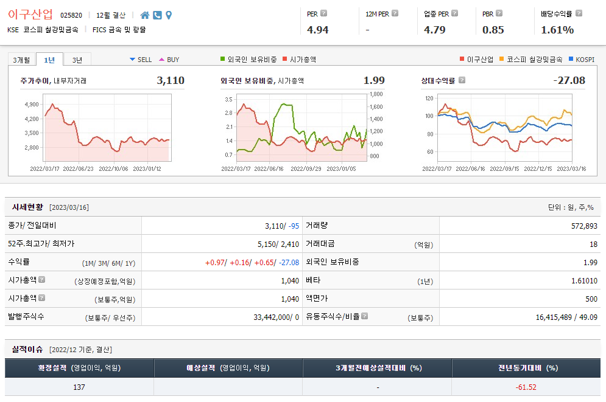This screenshot has width=606, height=402.
Task: Click the PER value 4.94
Action: click(x=318, y=30)
